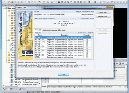Open the Cross-Sections table tab

point(60,87)
